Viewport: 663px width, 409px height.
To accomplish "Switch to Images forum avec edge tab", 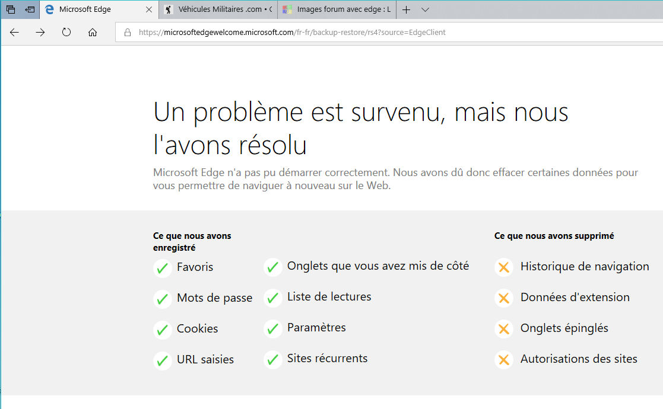I will 337,9.
